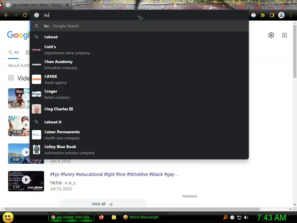Open a new browser tab
This screenshot has width=297, height=223.
(78, 5)
